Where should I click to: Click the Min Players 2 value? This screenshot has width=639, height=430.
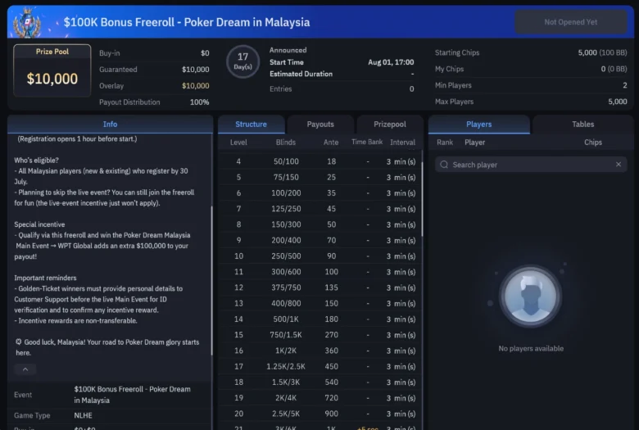pos(625,85)
